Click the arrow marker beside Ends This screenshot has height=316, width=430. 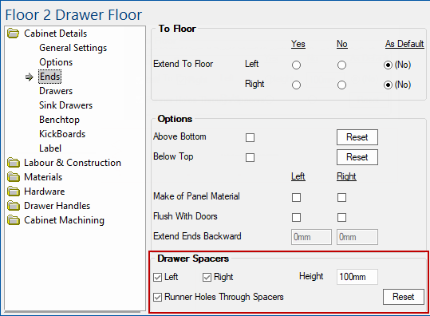point(29,77)
